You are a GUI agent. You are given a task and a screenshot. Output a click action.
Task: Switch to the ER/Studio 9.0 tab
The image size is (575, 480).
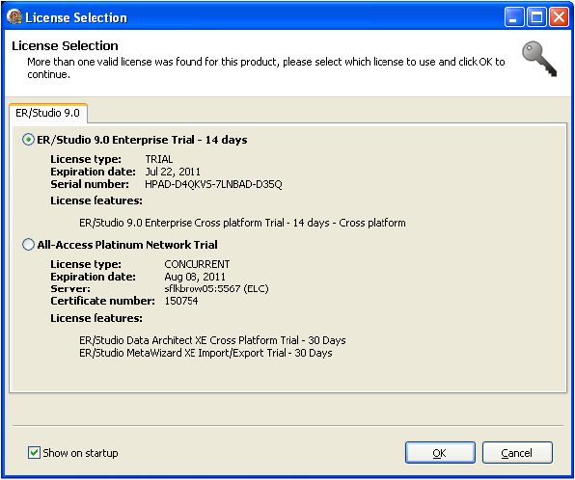(x=48, y=113)
